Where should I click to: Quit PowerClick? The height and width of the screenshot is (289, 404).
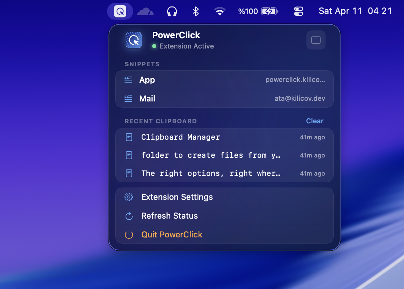[x=172, y=235]
